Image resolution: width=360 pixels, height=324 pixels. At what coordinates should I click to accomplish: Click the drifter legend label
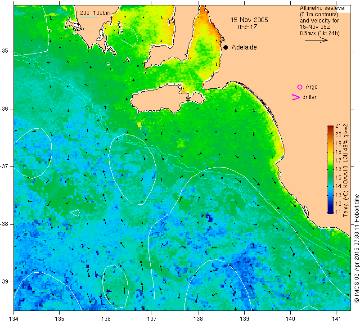click(309, 97)
